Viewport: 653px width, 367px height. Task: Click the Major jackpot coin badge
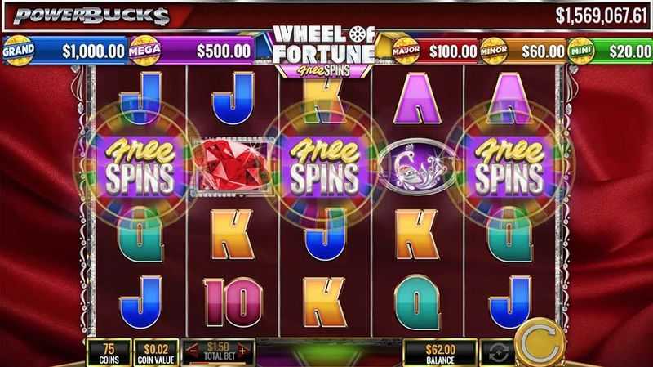tap(405, 51)
